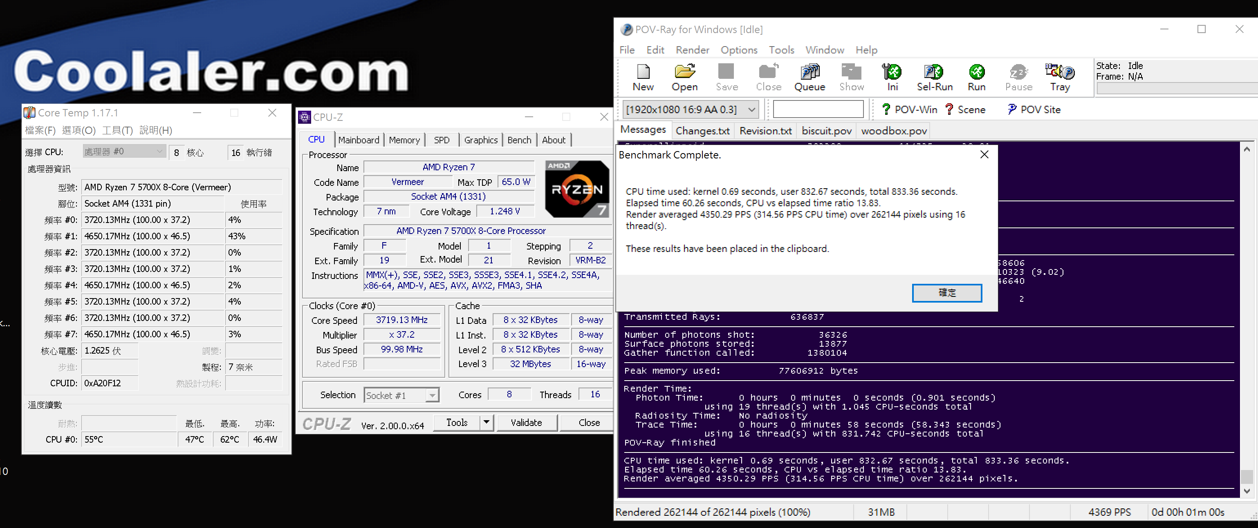The height and width of the screenshot is (528, 1258).
Task: Open the biscuit.pov tab
Action: (x=826, y=131)
